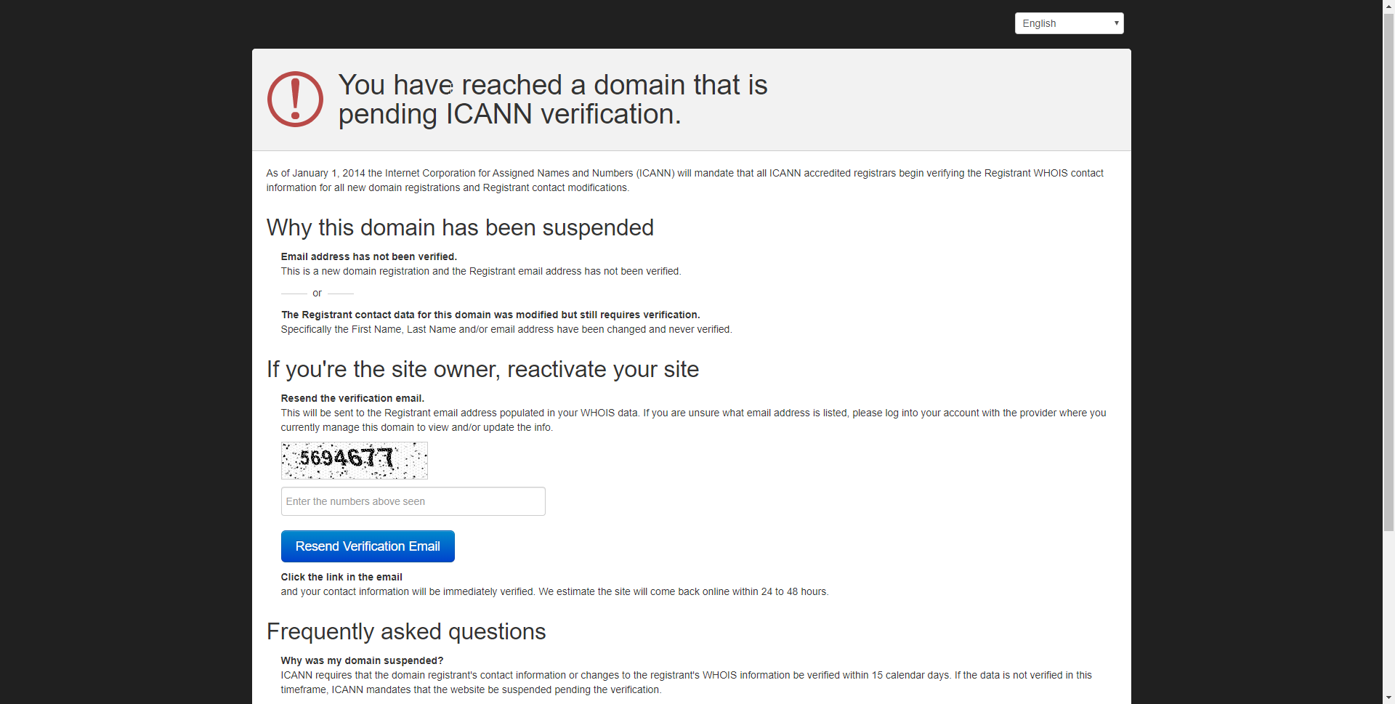Click the "Email address has not been verified." text
The image size is (1395, 704).
369,256
